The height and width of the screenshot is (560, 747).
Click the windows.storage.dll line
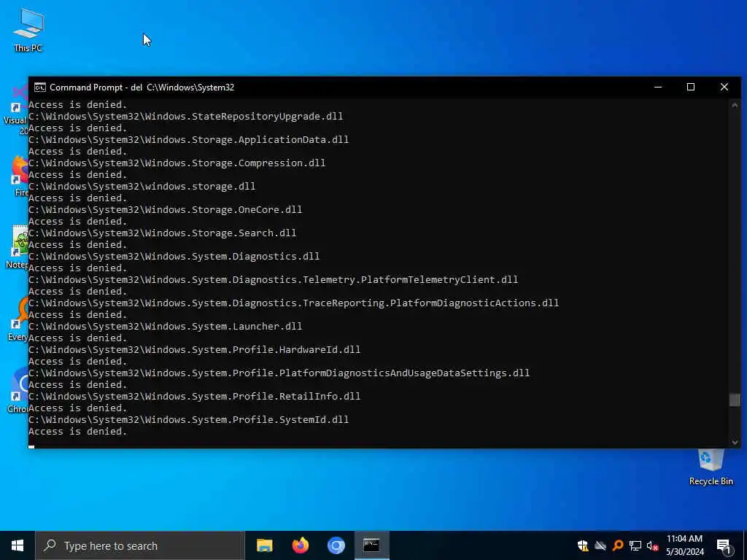pos(142,186)
